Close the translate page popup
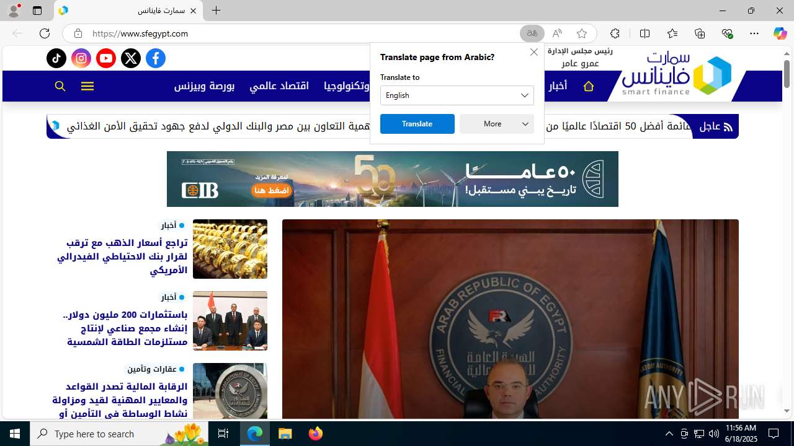Viewport: 794px width, 446px height. point(534,52)
